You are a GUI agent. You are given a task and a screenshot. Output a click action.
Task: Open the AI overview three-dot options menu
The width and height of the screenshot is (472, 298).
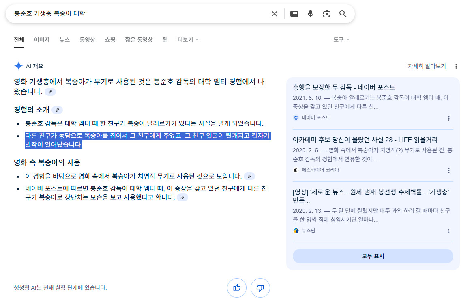click(x=456, y=66)
